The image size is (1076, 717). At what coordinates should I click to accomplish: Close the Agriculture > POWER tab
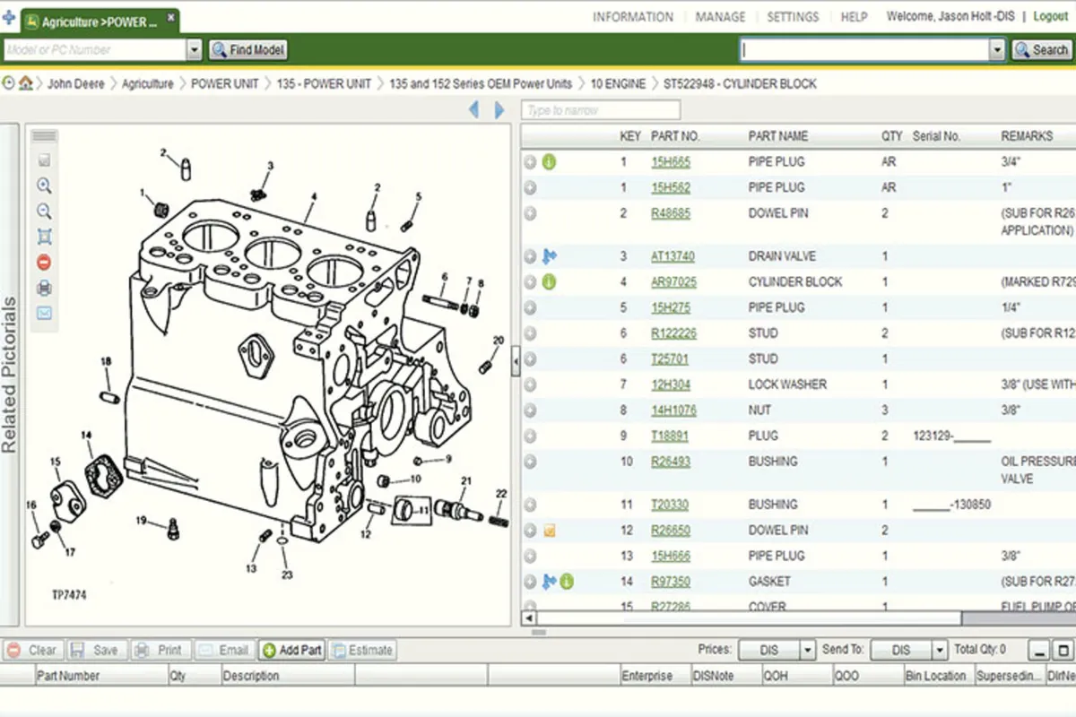(170, 18)
